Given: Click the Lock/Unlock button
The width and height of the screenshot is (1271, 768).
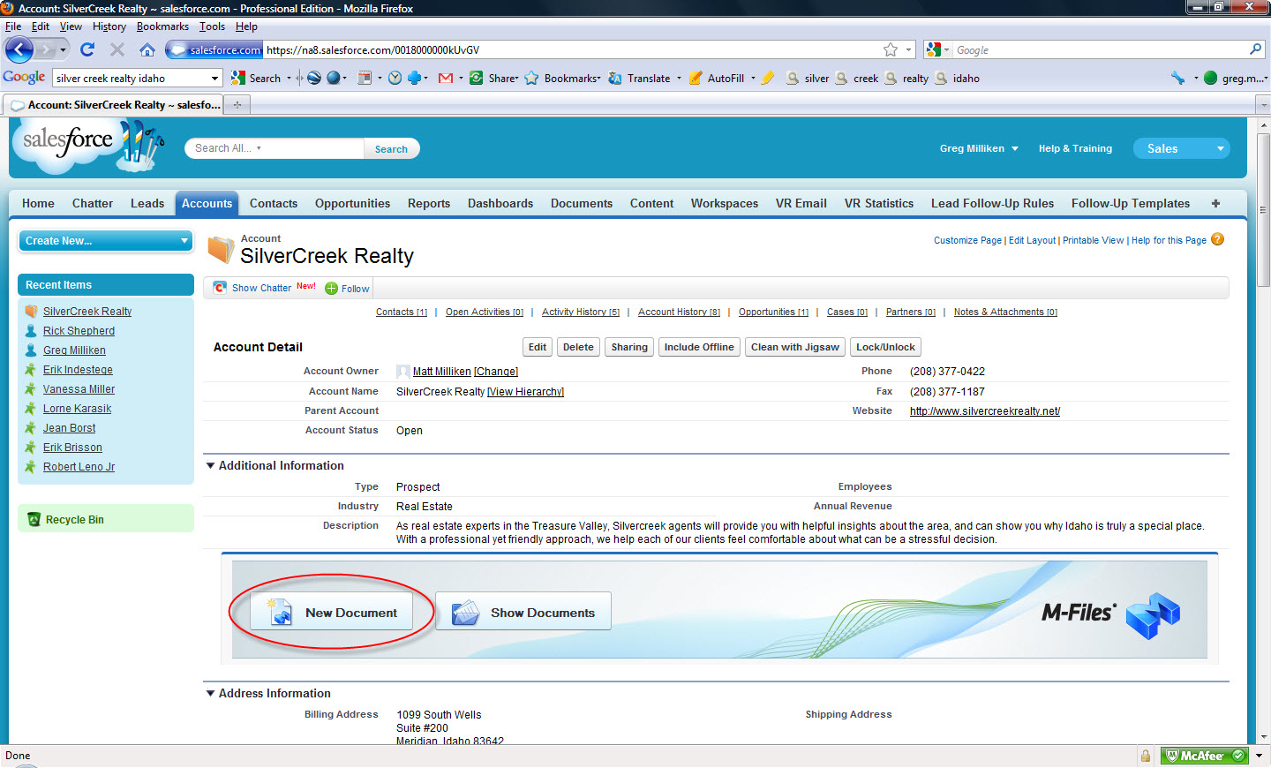Looking at the screenshot, I should pyautogui.click(x=885, y=347).
